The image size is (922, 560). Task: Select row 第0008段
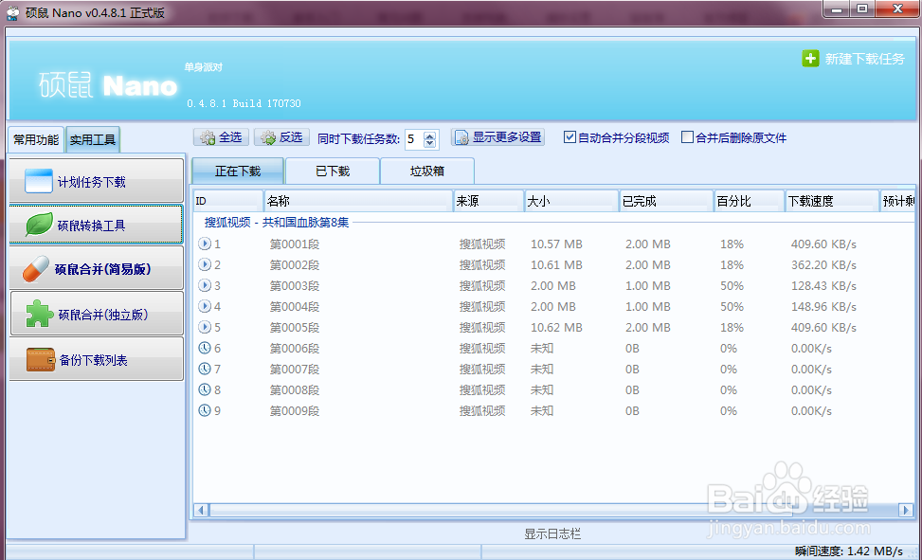553,389
